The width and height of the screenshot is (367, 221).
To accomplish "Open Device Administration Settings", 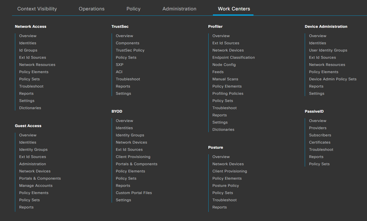I will [x=317, y=93].
